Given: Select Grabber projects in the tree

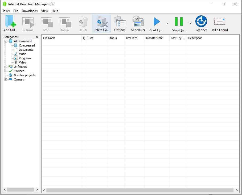Looking at the screenshot, I should pos(25,75).
